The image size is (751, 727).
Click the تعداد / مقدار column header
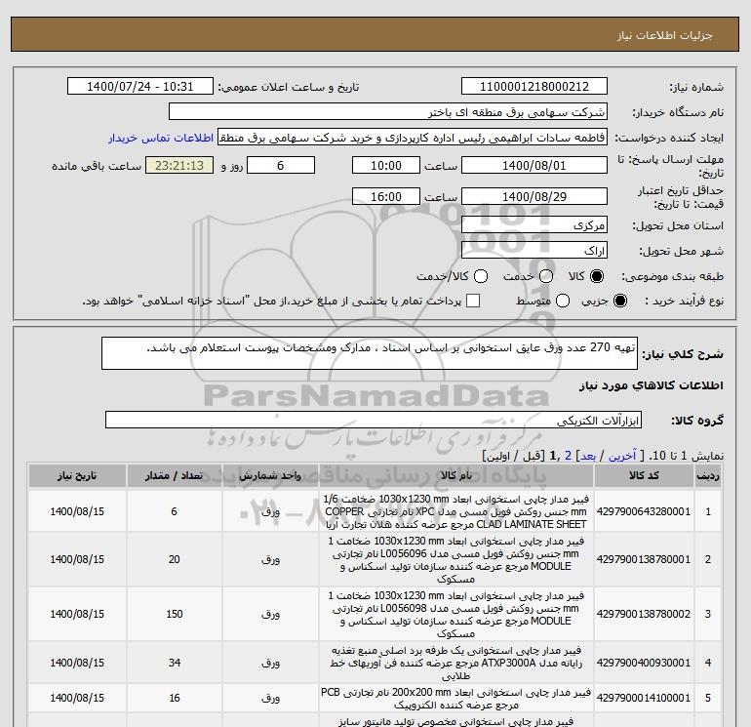[x=175, y=476]
